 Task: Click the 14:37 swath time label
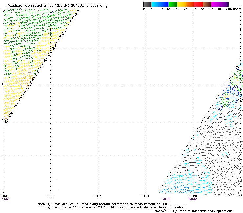[x=4, y=199]
